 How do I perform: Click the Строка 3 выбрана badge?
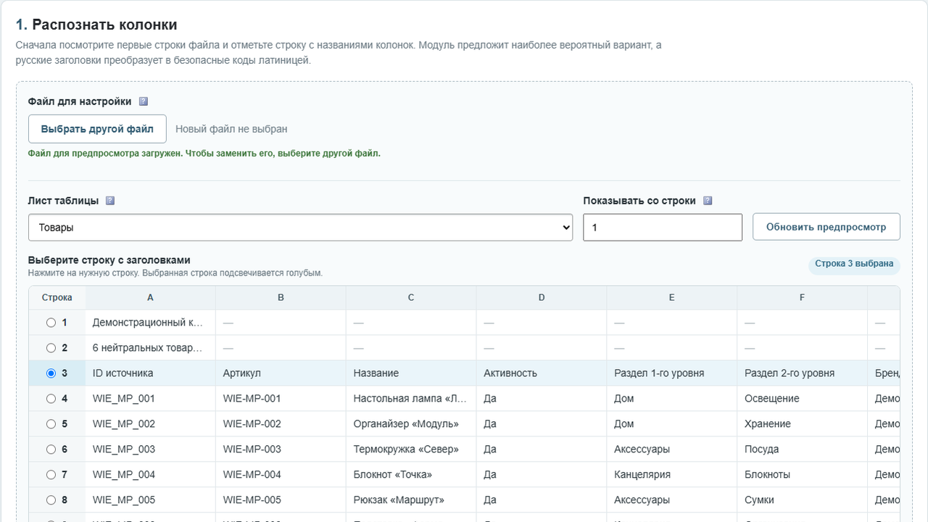tap(854, 264)
